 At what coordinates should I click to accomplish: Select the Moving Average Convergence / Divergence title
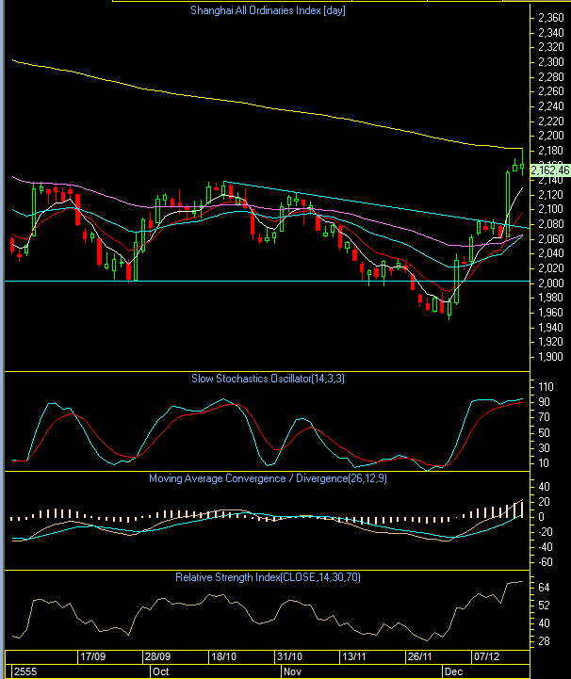coord(265,478)
